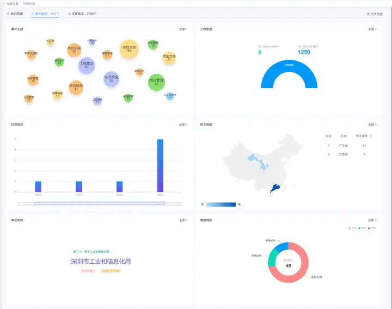Click the 资金支持 27 topic bubble
The width and height of the screenshot is (392, 309).
(169, 58)
